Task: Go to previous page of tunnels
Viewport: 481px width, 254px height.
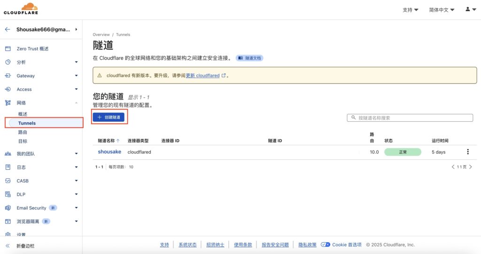Action: [x=453, y=167]
